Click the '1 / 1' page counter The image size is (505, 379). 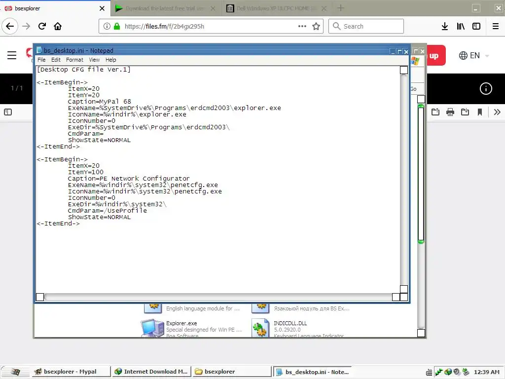click(17, 88)
